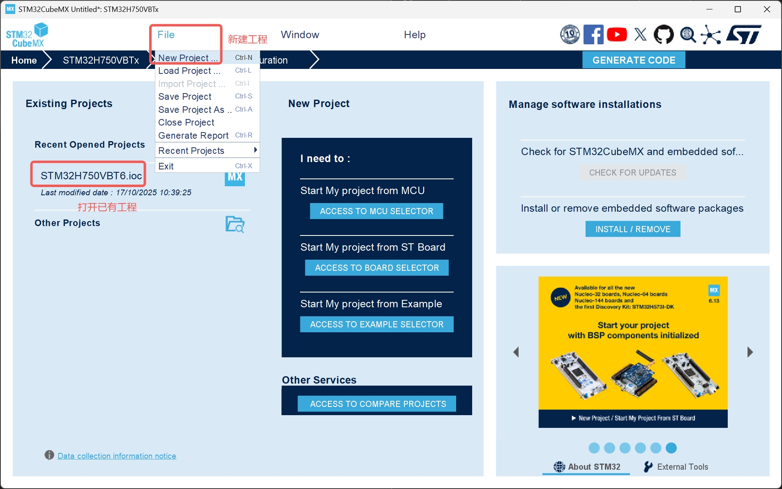Choose New Project from the File menu

point(208,58)
